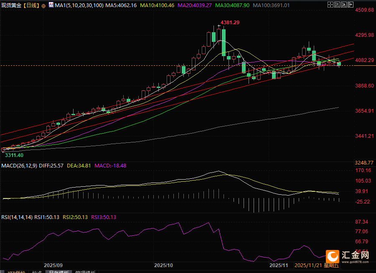Viewport: 376px width, 273px height.
Task: Click the axis icon with left-pointing arrow
Action: click(x=337, y=5)
